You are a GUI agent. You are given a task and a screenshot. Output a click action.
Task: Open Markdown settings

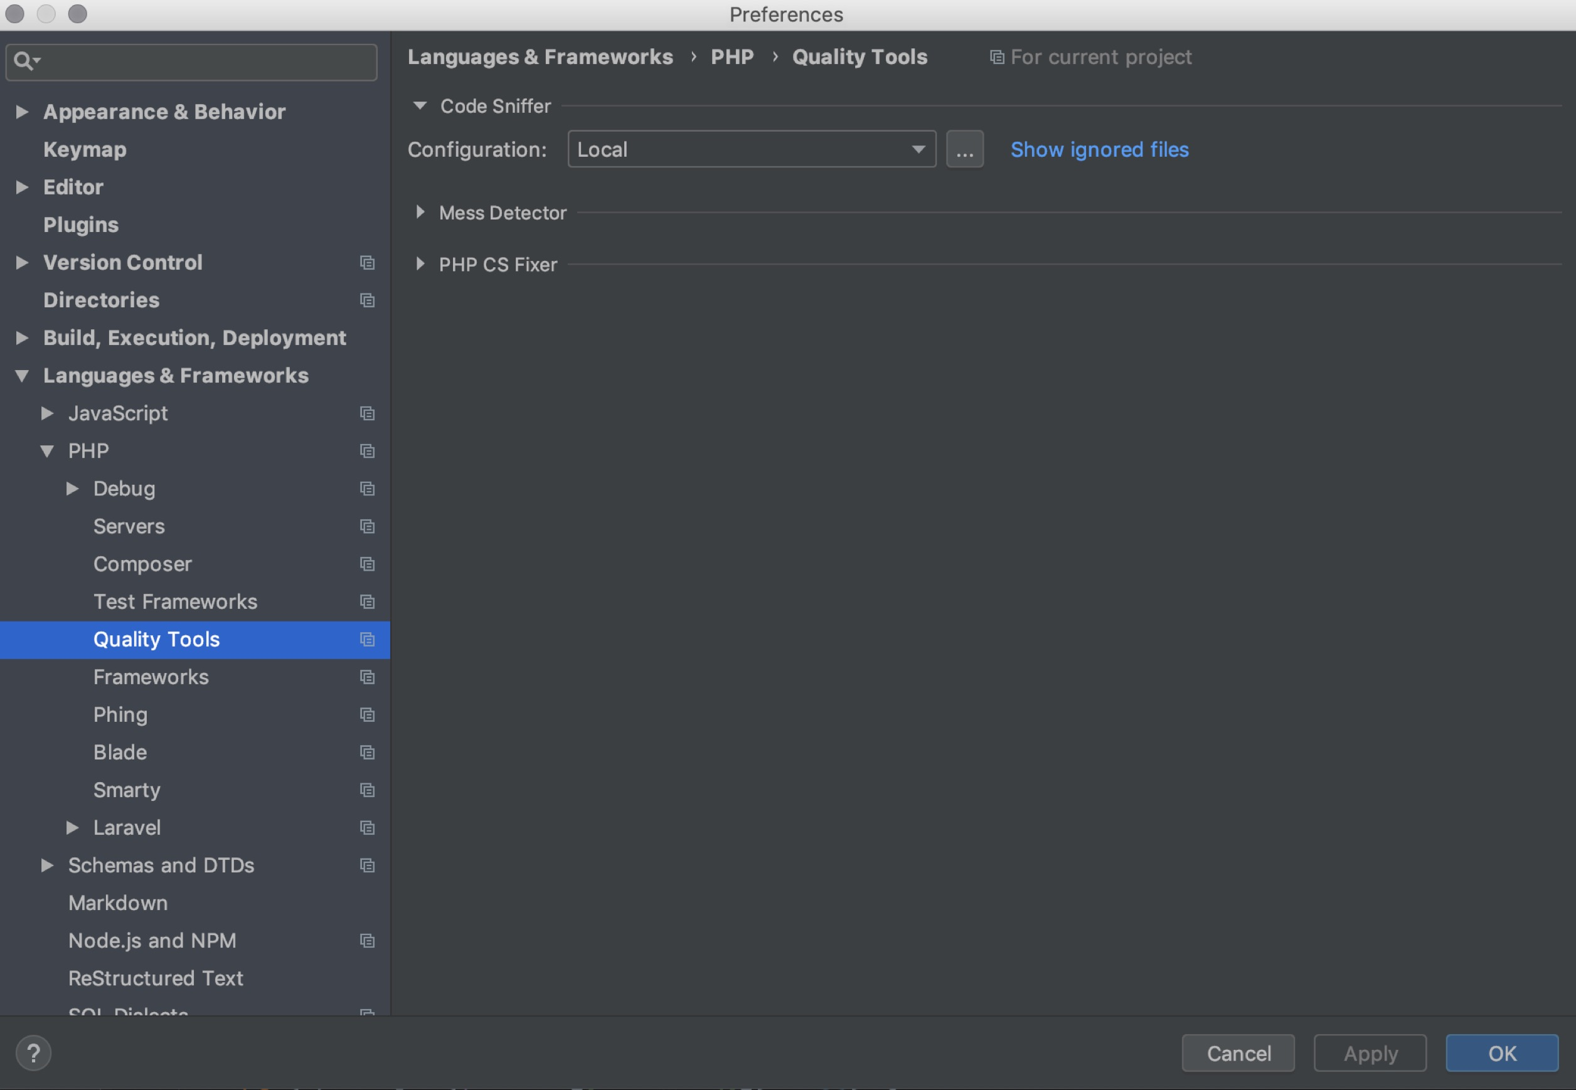[118, 904]
